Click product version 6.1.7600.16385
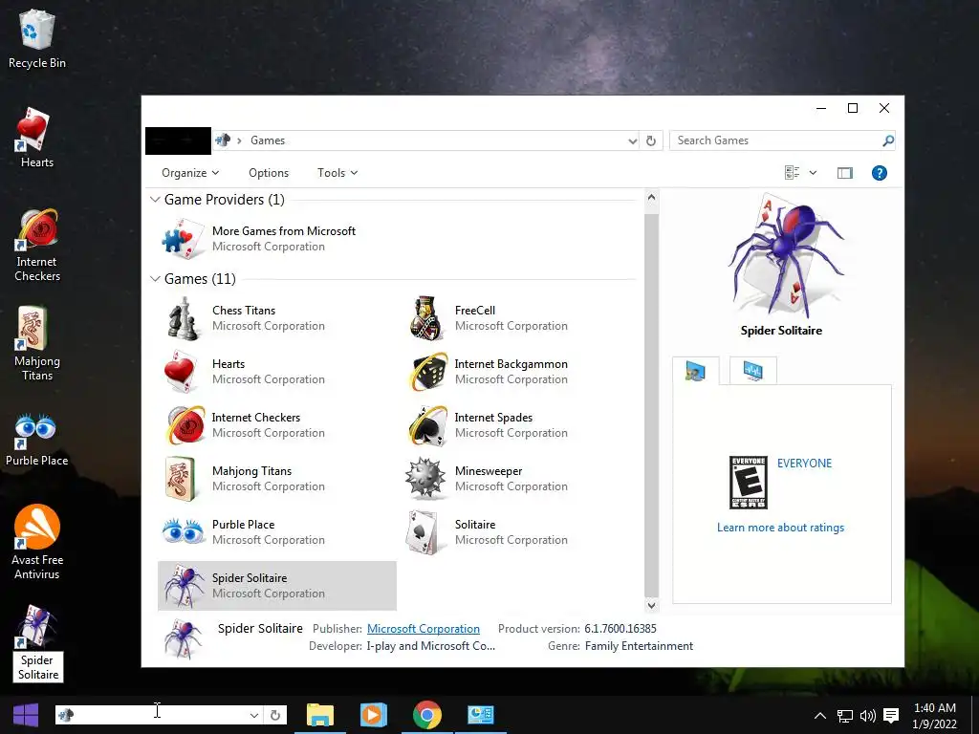 click(x=620, y=629)
